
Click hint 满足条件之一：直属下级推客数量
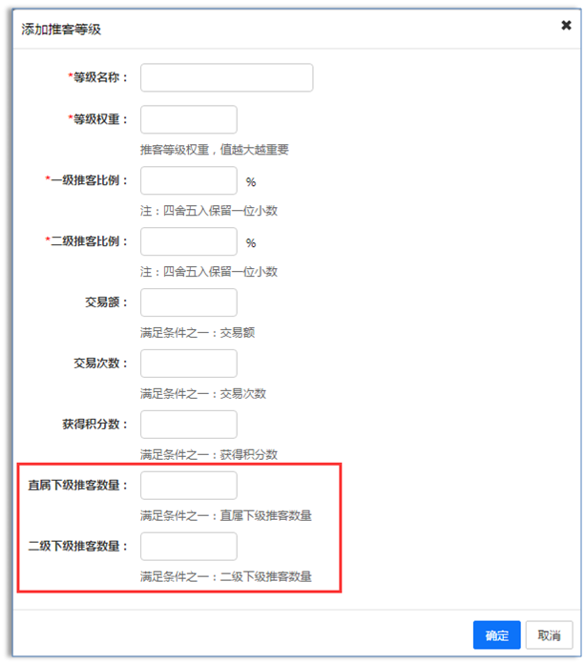coord(226,516)
